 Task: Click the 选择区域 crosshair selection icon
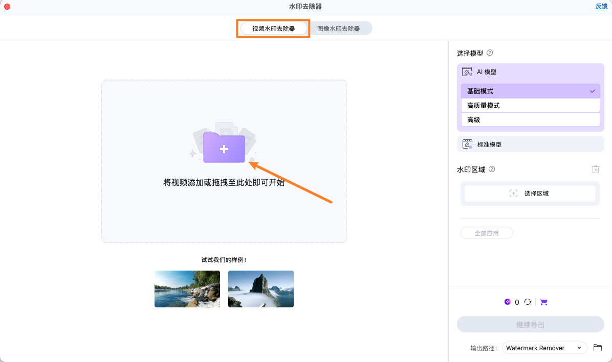tap(513, 193)
